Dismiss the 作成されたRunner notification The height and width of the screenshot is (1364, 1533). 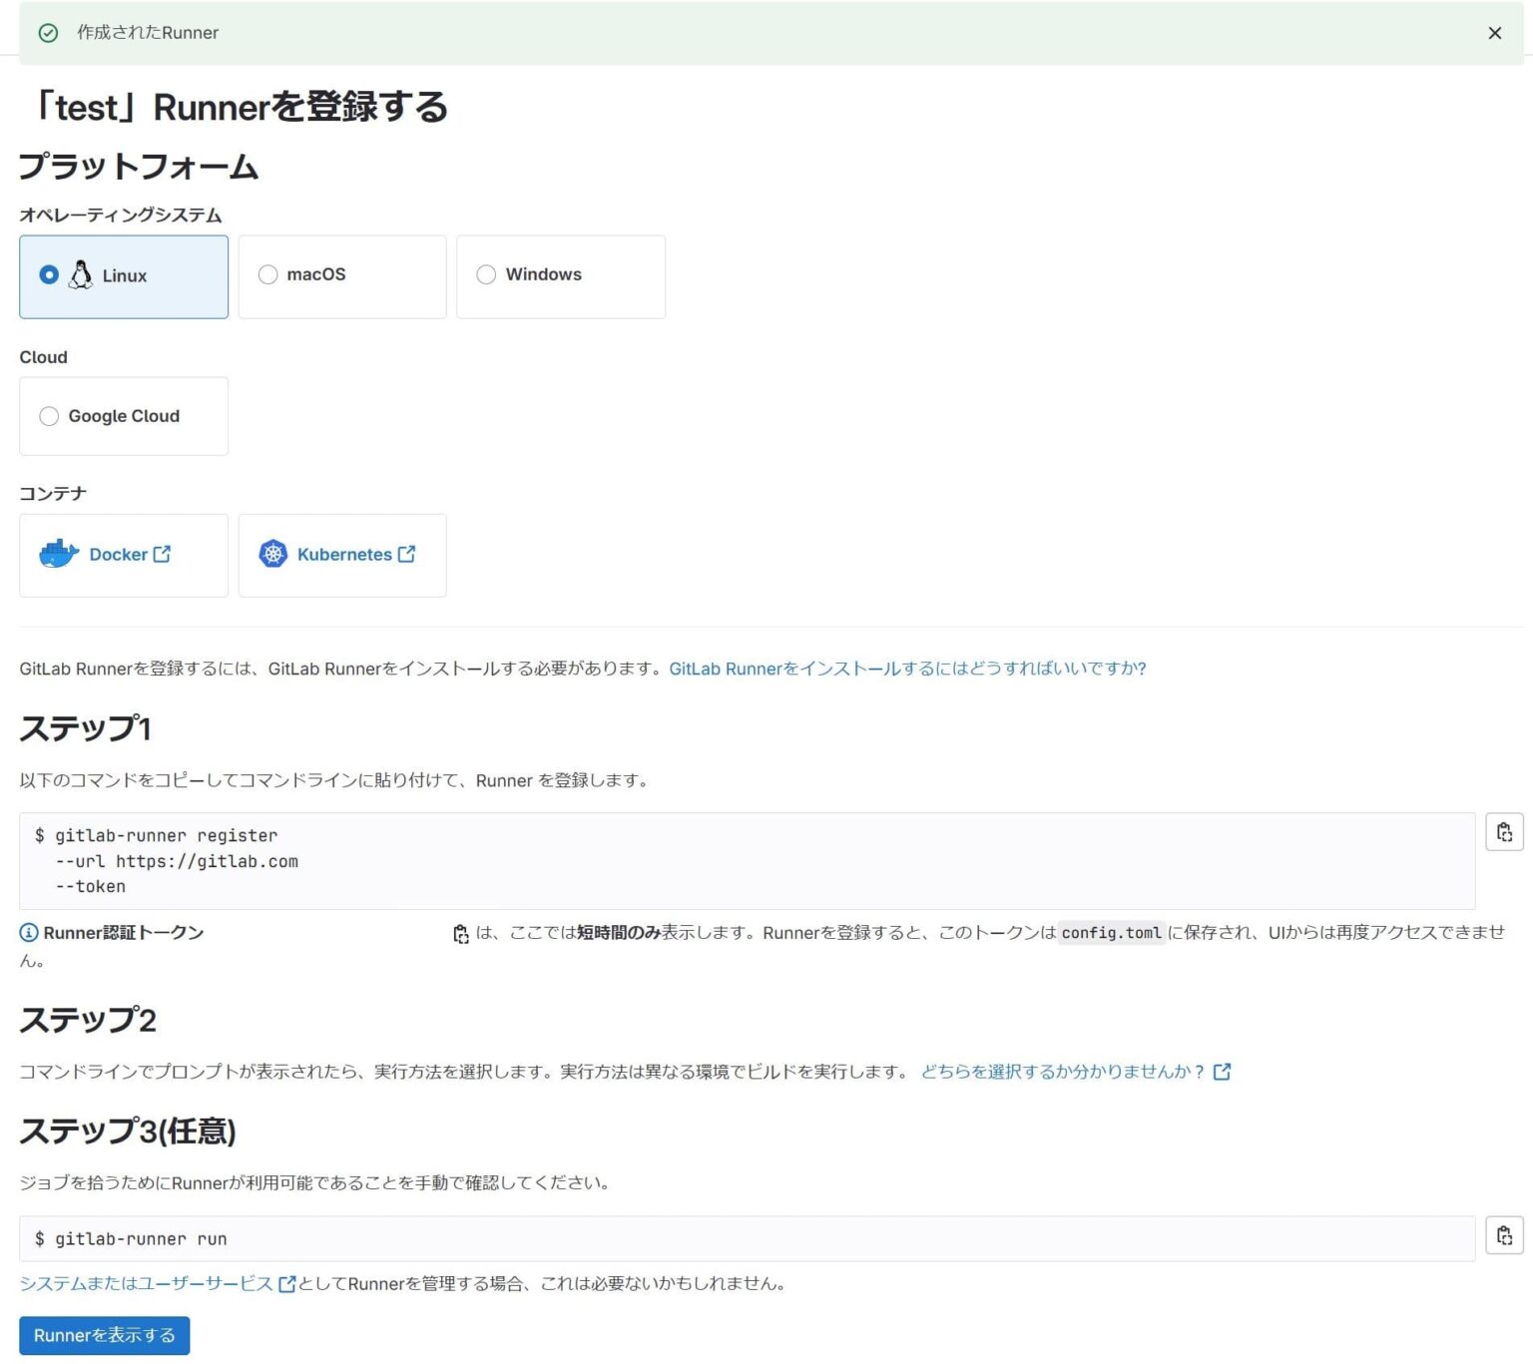(x=1494, y=33)
